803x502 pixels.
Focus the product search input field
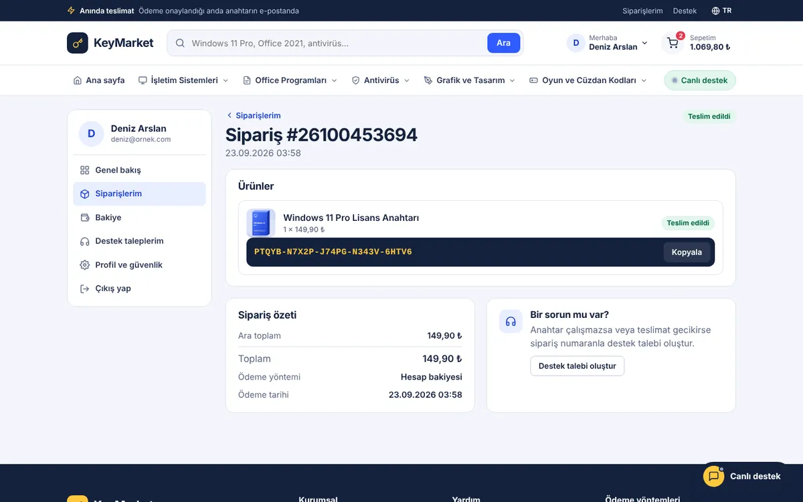337,43
